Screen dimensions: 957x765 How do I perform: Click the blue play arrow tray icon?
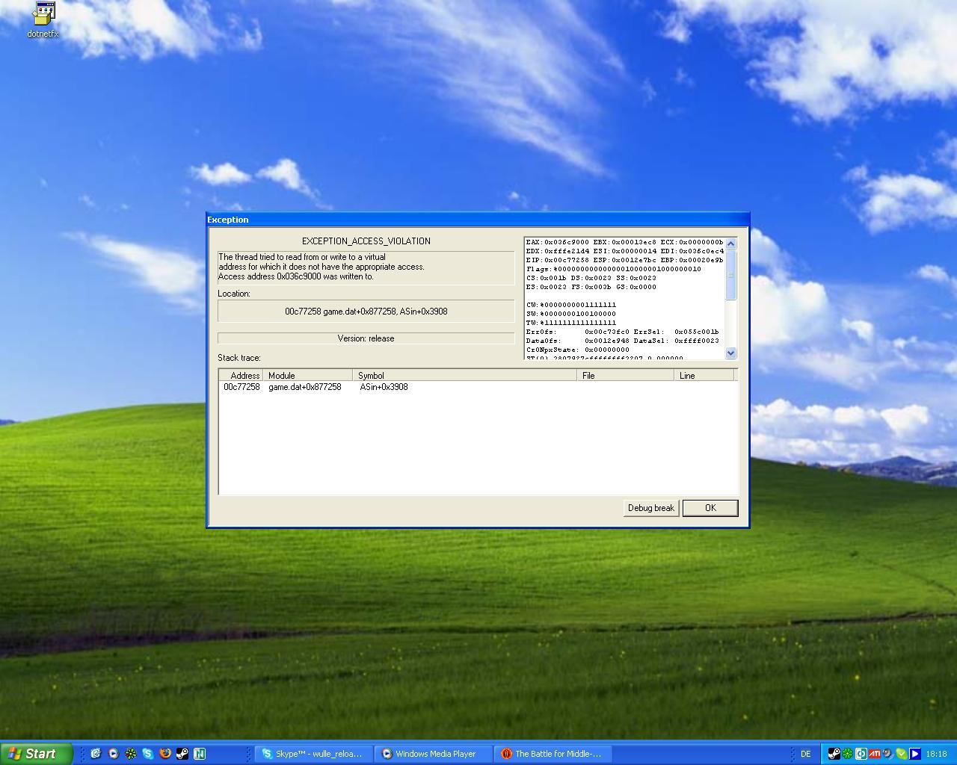[x=914, y=754]
